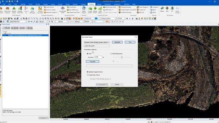The height and width of the screenshot is (123, 219).
Task: Click the Bold text formatting button
Action: pyautogui.click(x=127, y=18)
